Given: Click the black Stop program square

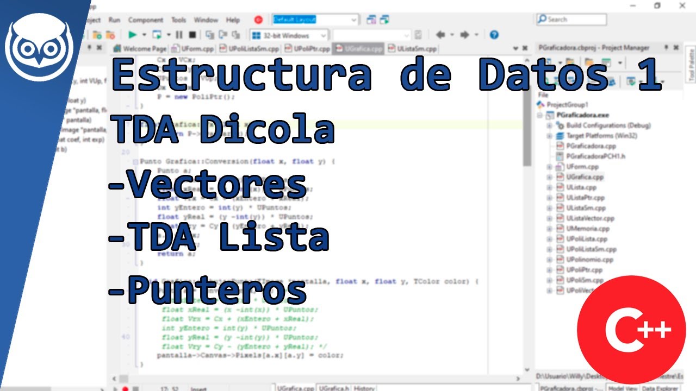Looking at the screenshot, I should 192,35.
